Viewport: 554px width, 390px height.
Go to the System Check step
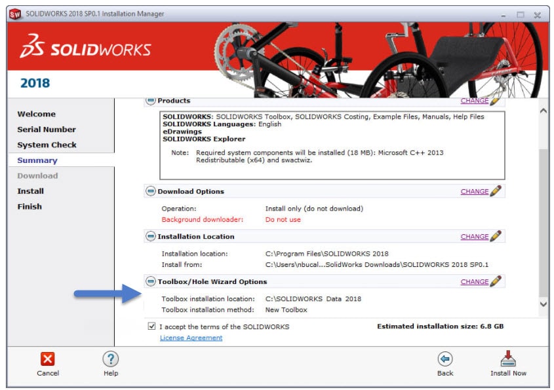click(x=47, y=145)
